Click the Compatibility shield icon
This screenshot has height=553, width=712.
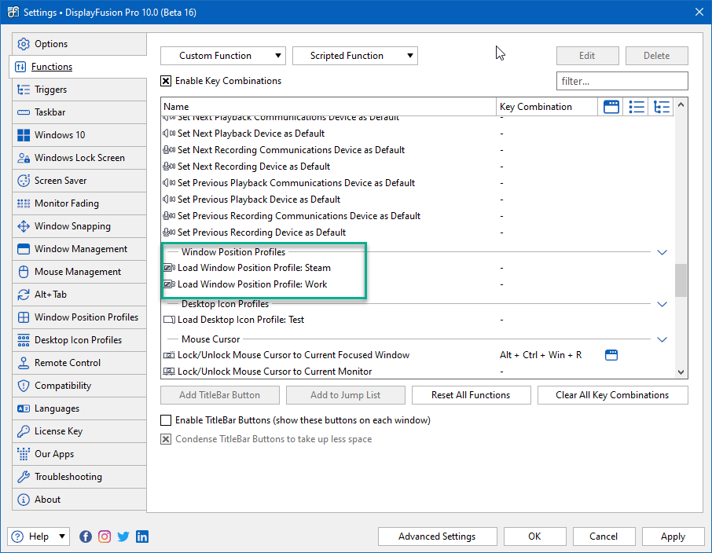(24, 386)
